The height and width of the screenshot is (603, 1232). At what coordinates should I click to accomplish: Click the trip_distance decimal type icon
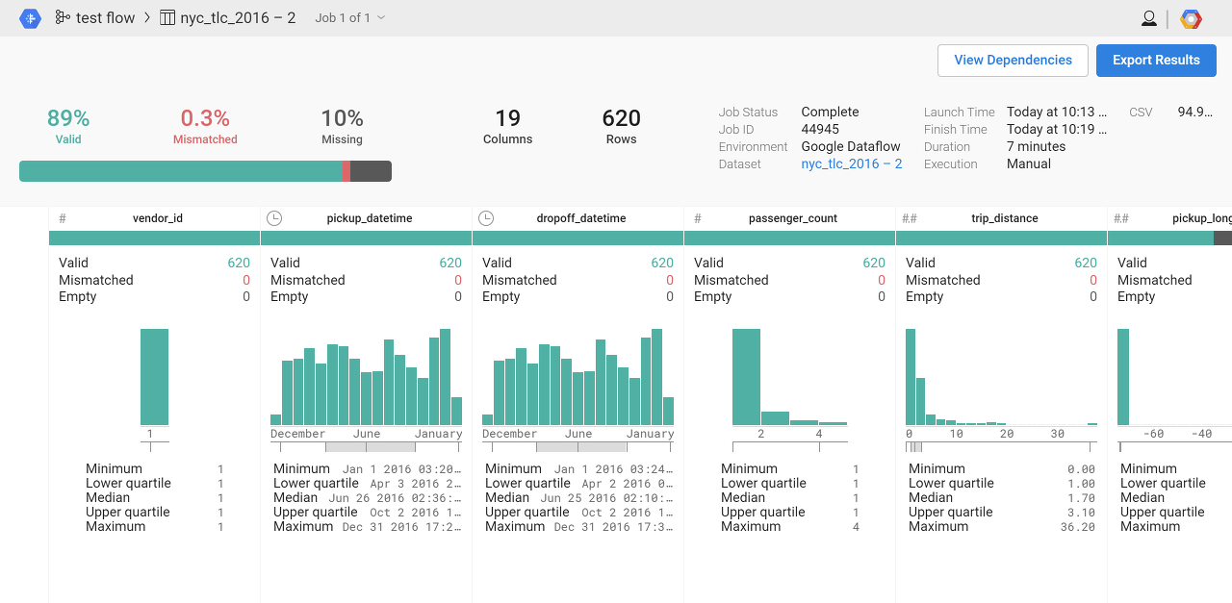click(x=910, y=218)
